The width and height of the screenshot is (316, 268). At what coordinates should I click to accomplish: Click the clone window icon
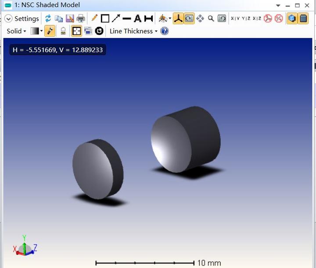point(88,31)
